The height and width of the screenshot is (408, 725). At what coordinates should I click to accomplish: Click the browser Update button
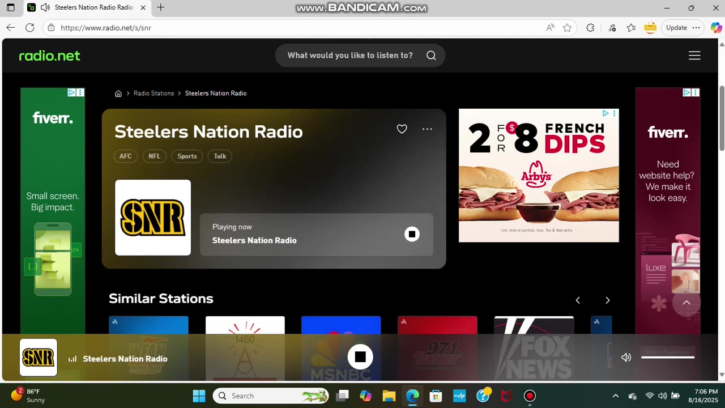coord(676,27)
